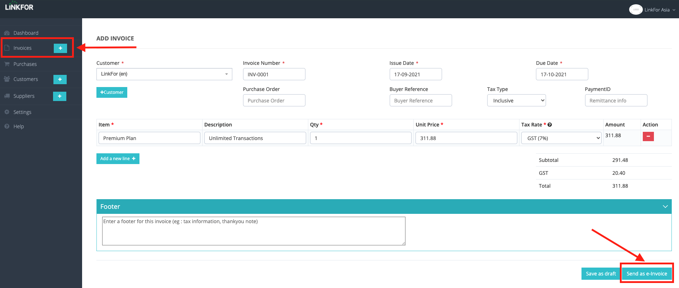The image size is (679, 288).
Task: Click the Purchase Order field
Action: click(x=274, y=100)
